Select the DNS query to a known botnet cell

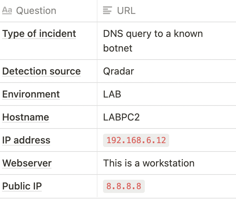tap(167, 41)
